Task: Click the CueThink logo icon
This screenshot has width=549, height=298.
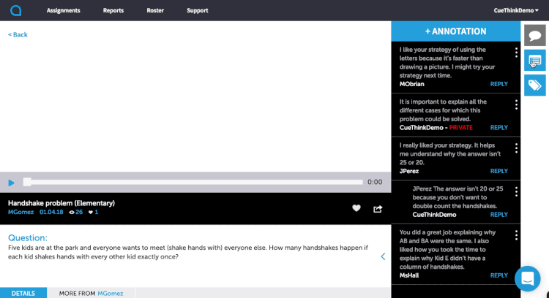Action: (16, 10)
